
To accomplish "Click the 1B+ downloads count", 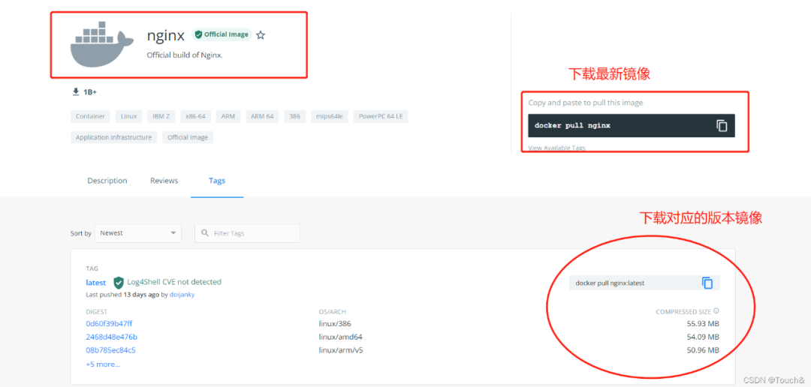I will pos(90,92).
